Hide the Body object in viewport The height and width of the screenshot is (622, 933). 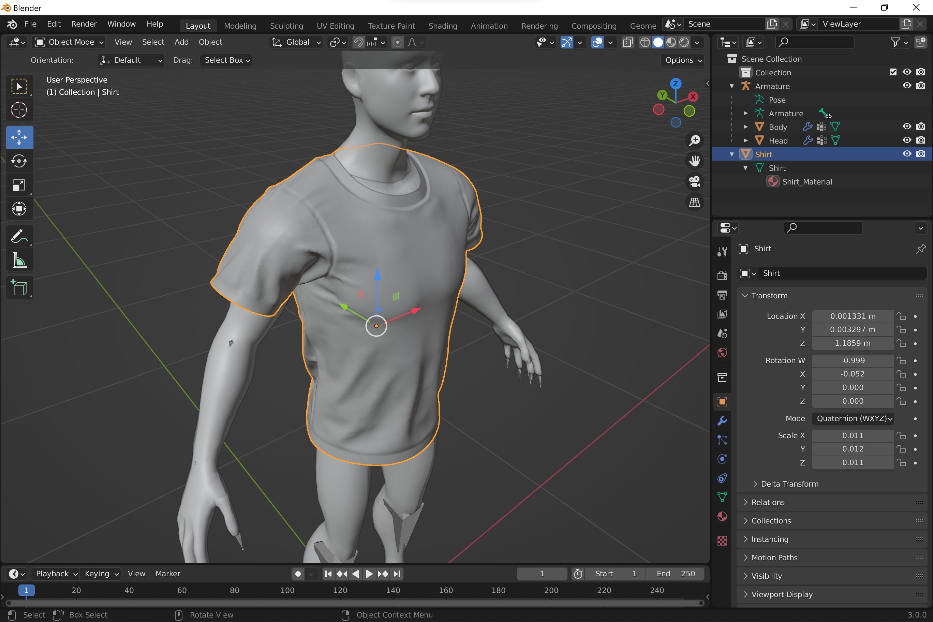907,127
